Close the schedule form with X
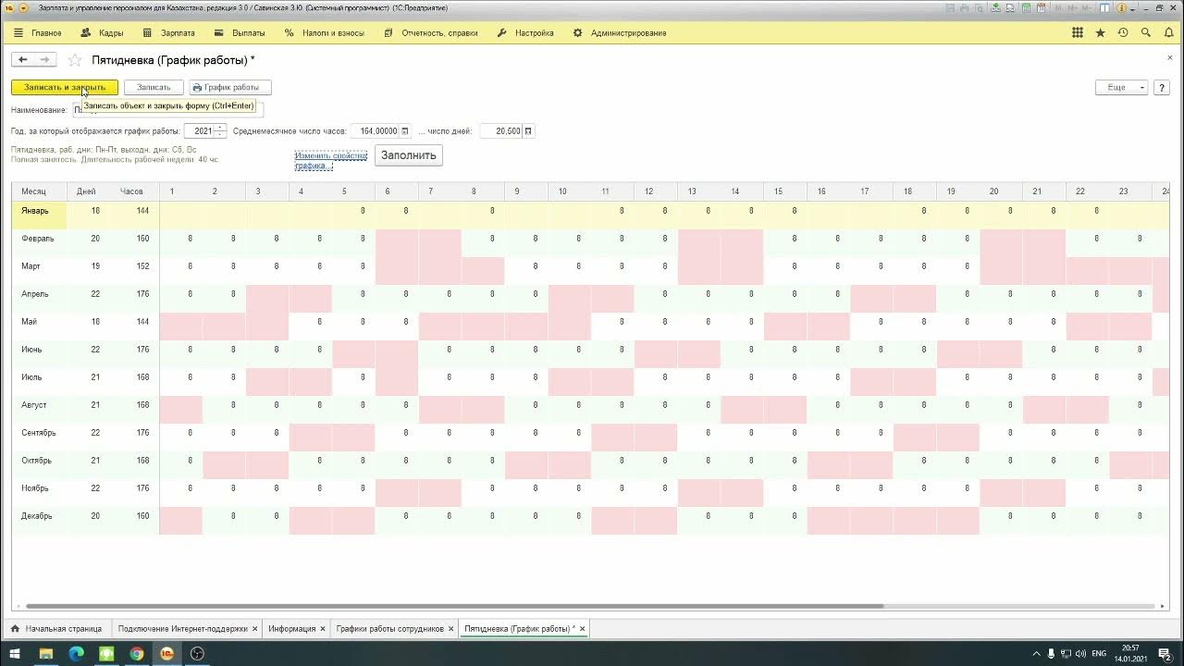1184x666 pixels. (x=1169, y=57)
